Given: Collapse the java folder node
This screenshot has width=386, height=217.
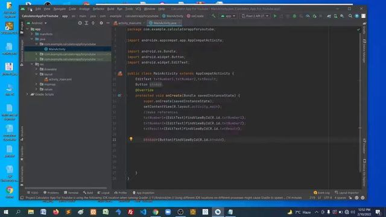Looking at the screenshot, I should [32, 39].
